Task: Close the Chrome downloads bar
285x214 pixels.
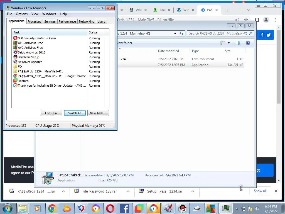Action: tap(276, 191)
